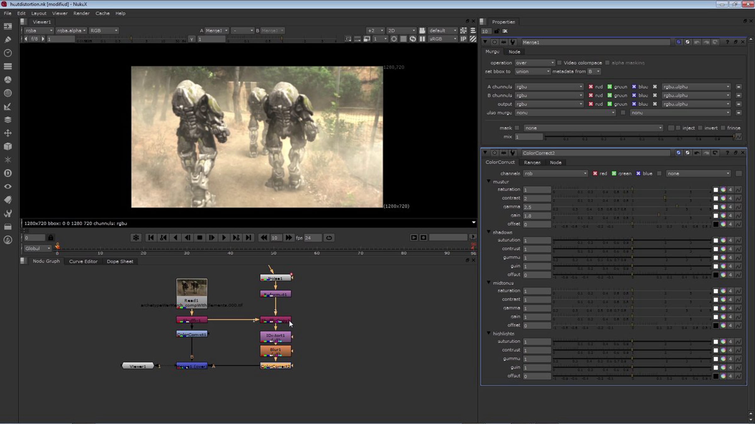Open the Deep nodes D icon
The image size is (755, 424).
point(8,173)
